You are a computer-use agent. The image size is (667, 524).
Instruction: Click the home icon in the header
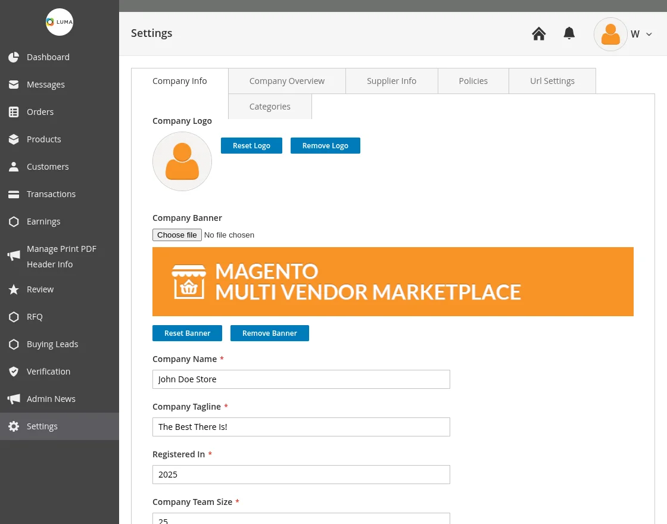click(538, 33)
